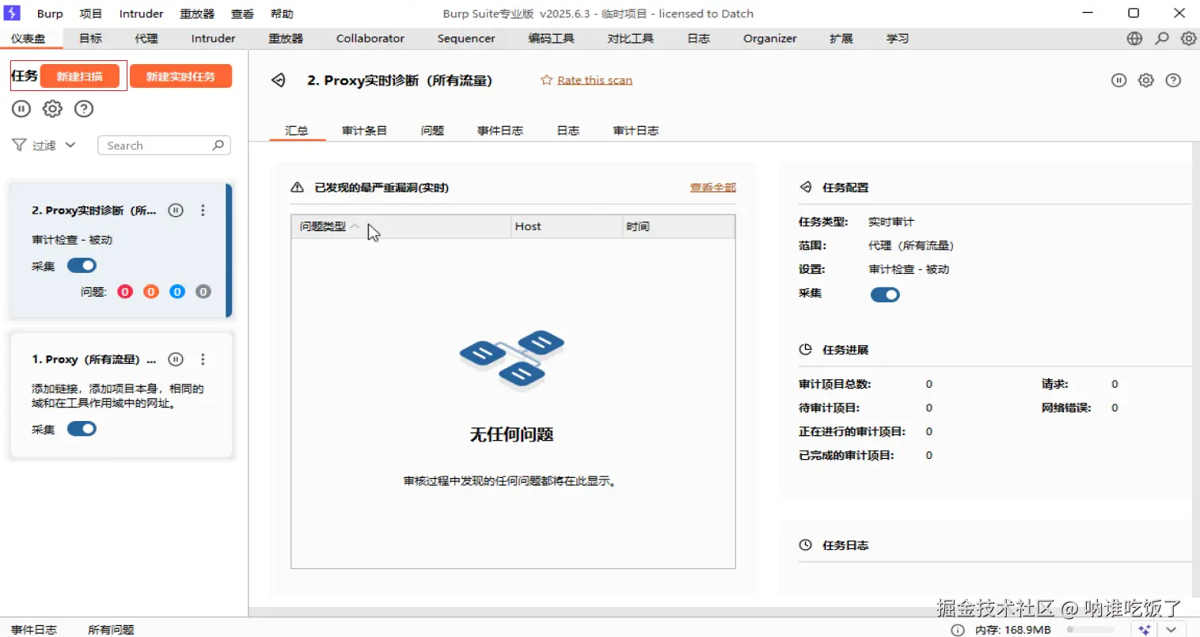The image size is (1200, 637).
Task: Open the 审计日志 tab
Action: (x=636, y=131)
